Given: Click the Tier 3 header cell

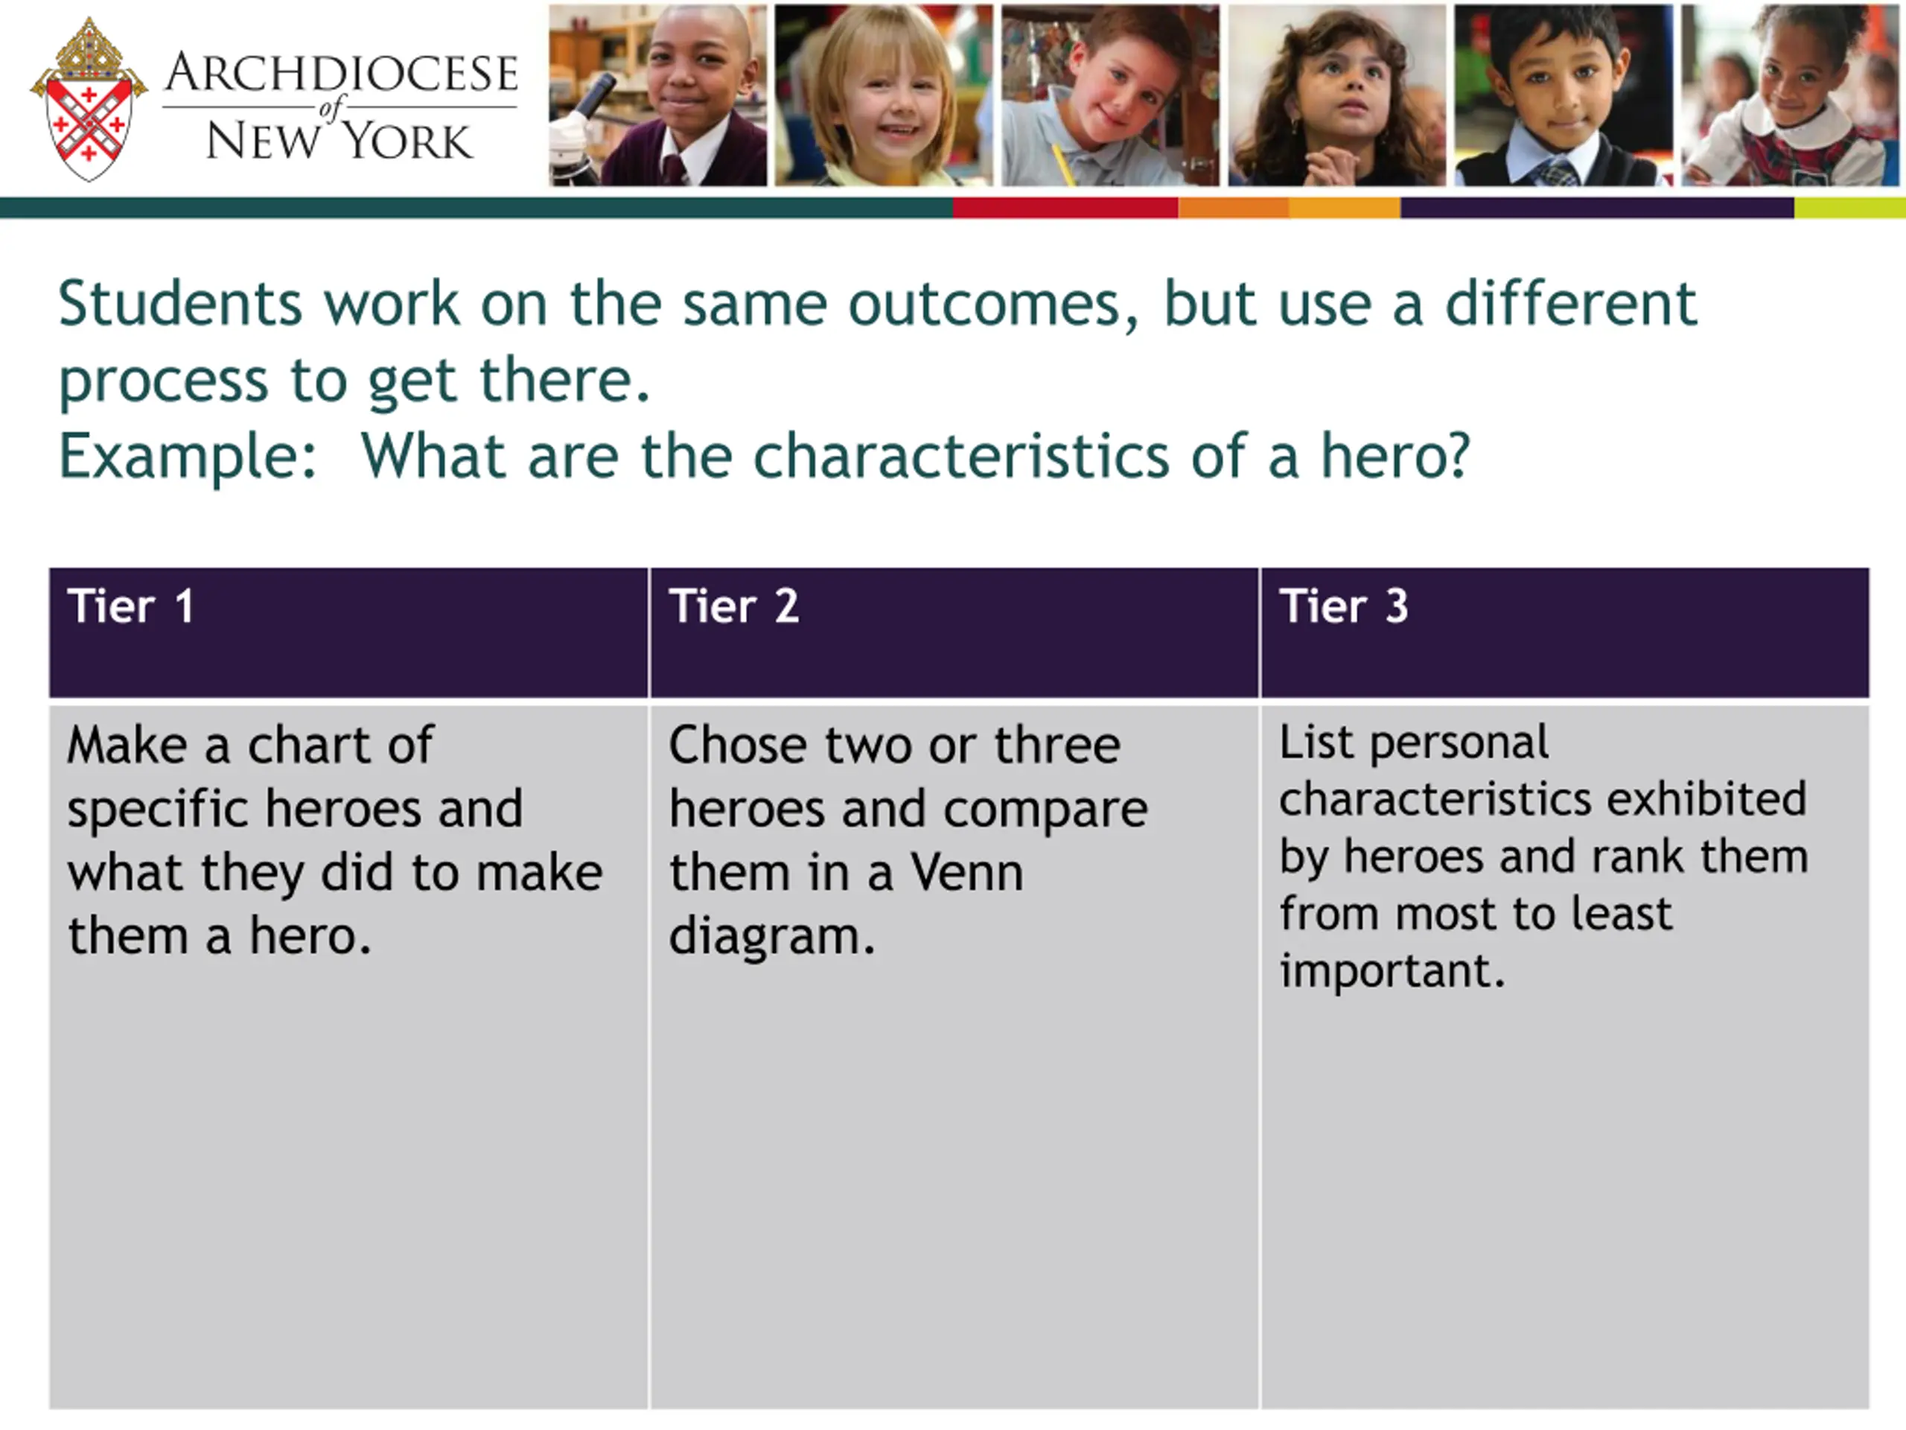Looking at the screenshot, I should click(x=1565, y=632).
